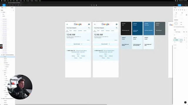Click the hamburger menu in the first Google mockup
The width and height of the screenshot is (188, 105).
tap(67, 24)
